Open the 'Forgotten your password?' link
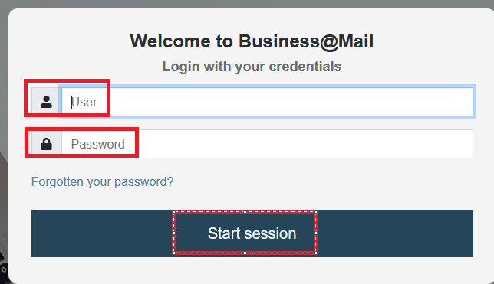 [102, 181]
